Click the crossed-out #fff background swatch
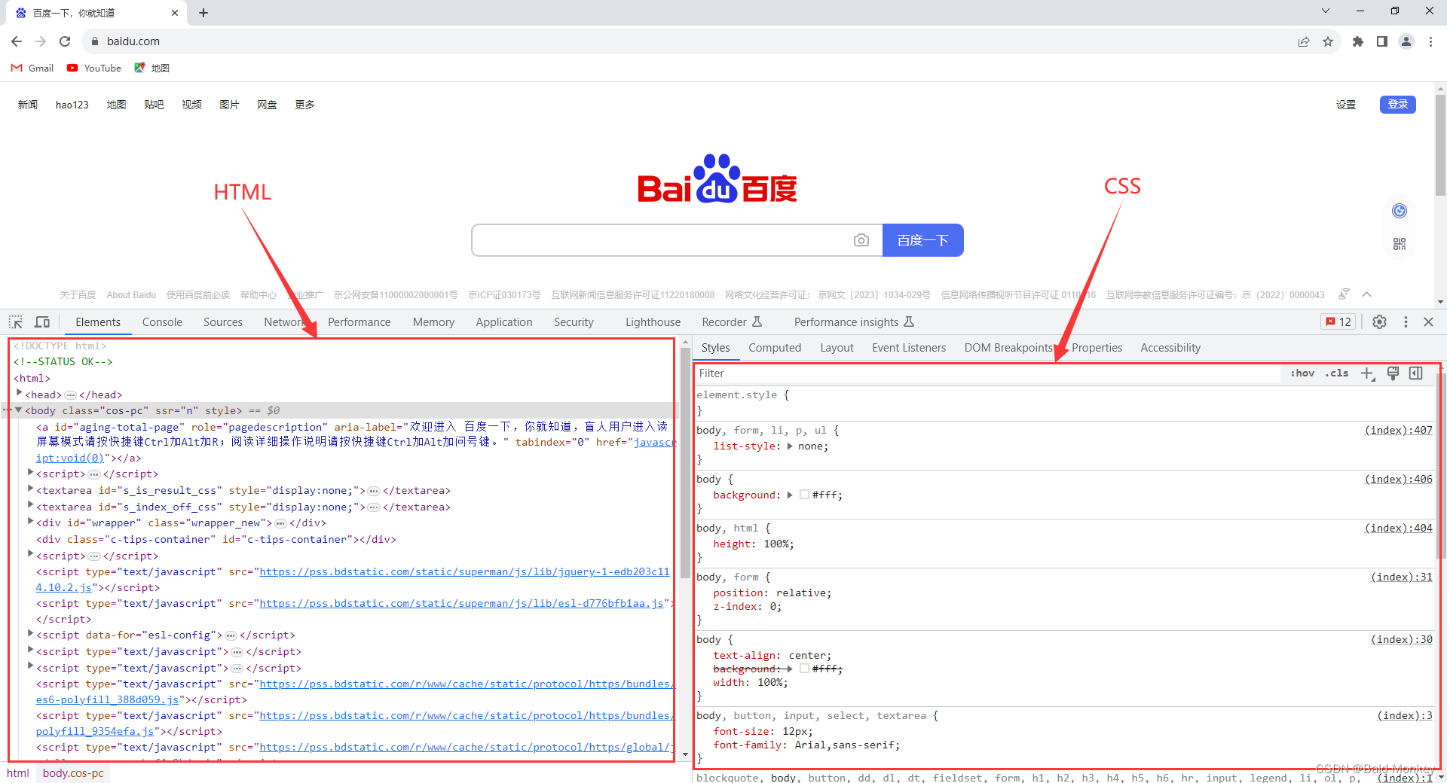 pos(804,669)
